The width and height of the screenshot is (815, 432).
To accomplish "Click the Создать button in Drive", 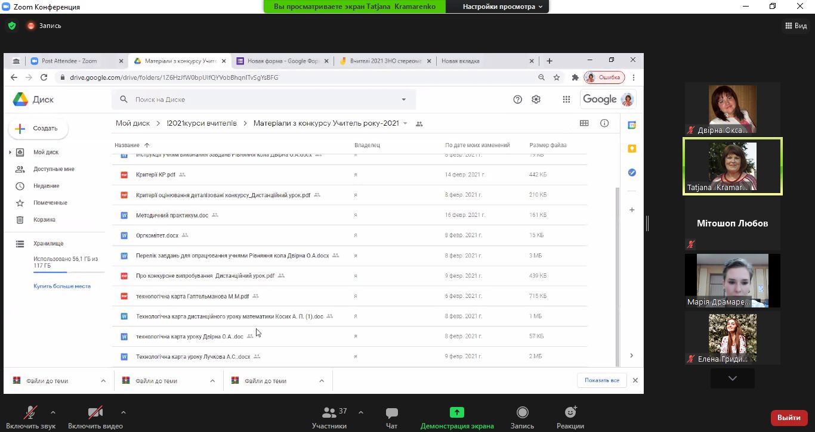I will 38,128.
